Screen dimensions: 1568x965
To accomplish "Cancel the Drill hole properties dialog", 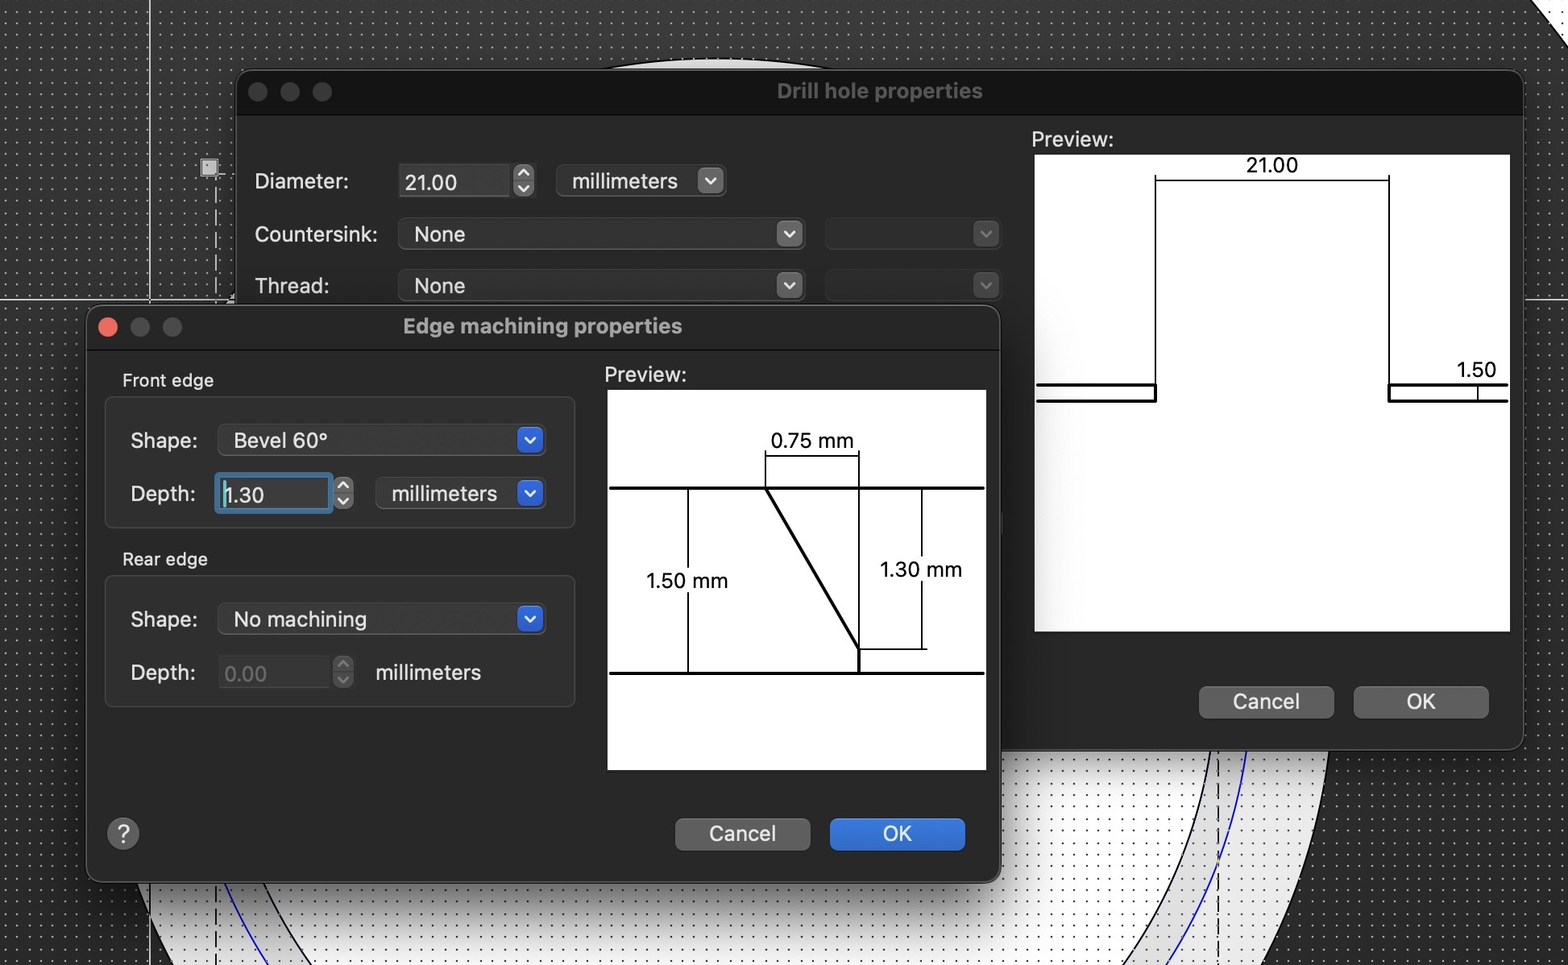I will pyautogui.click(x=1266, y=702).
